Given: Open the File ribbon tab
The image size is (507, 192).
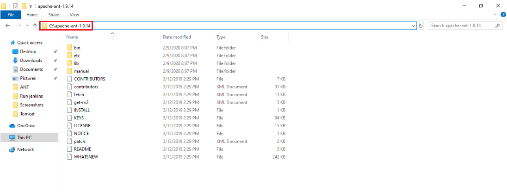Looking at the screenshot, I should pos(11,15).
